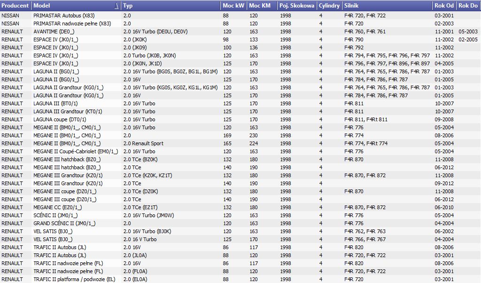481x283 pixels.
Task: Select 2.0 16V Turbo (BG0S, BG0Z, BG1L, BG1M)
Action: [x=170, y=71]
